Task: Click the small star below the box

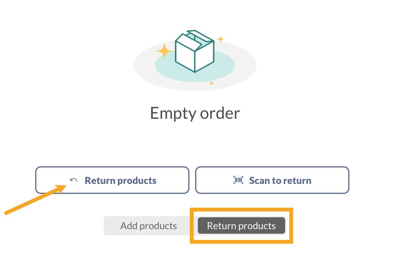Action: 211,84
